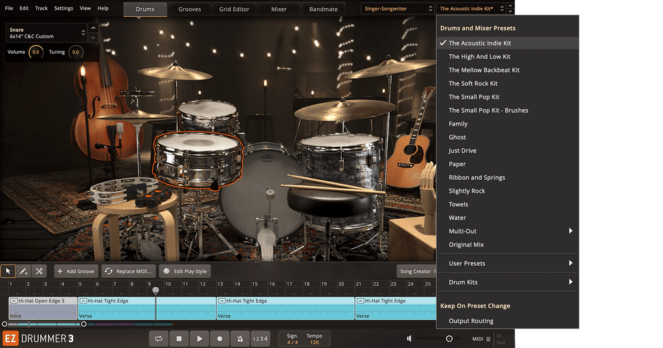Click the EZ Drummer 3 logo
The image size is (663, 348).
[x=38, y=339]
